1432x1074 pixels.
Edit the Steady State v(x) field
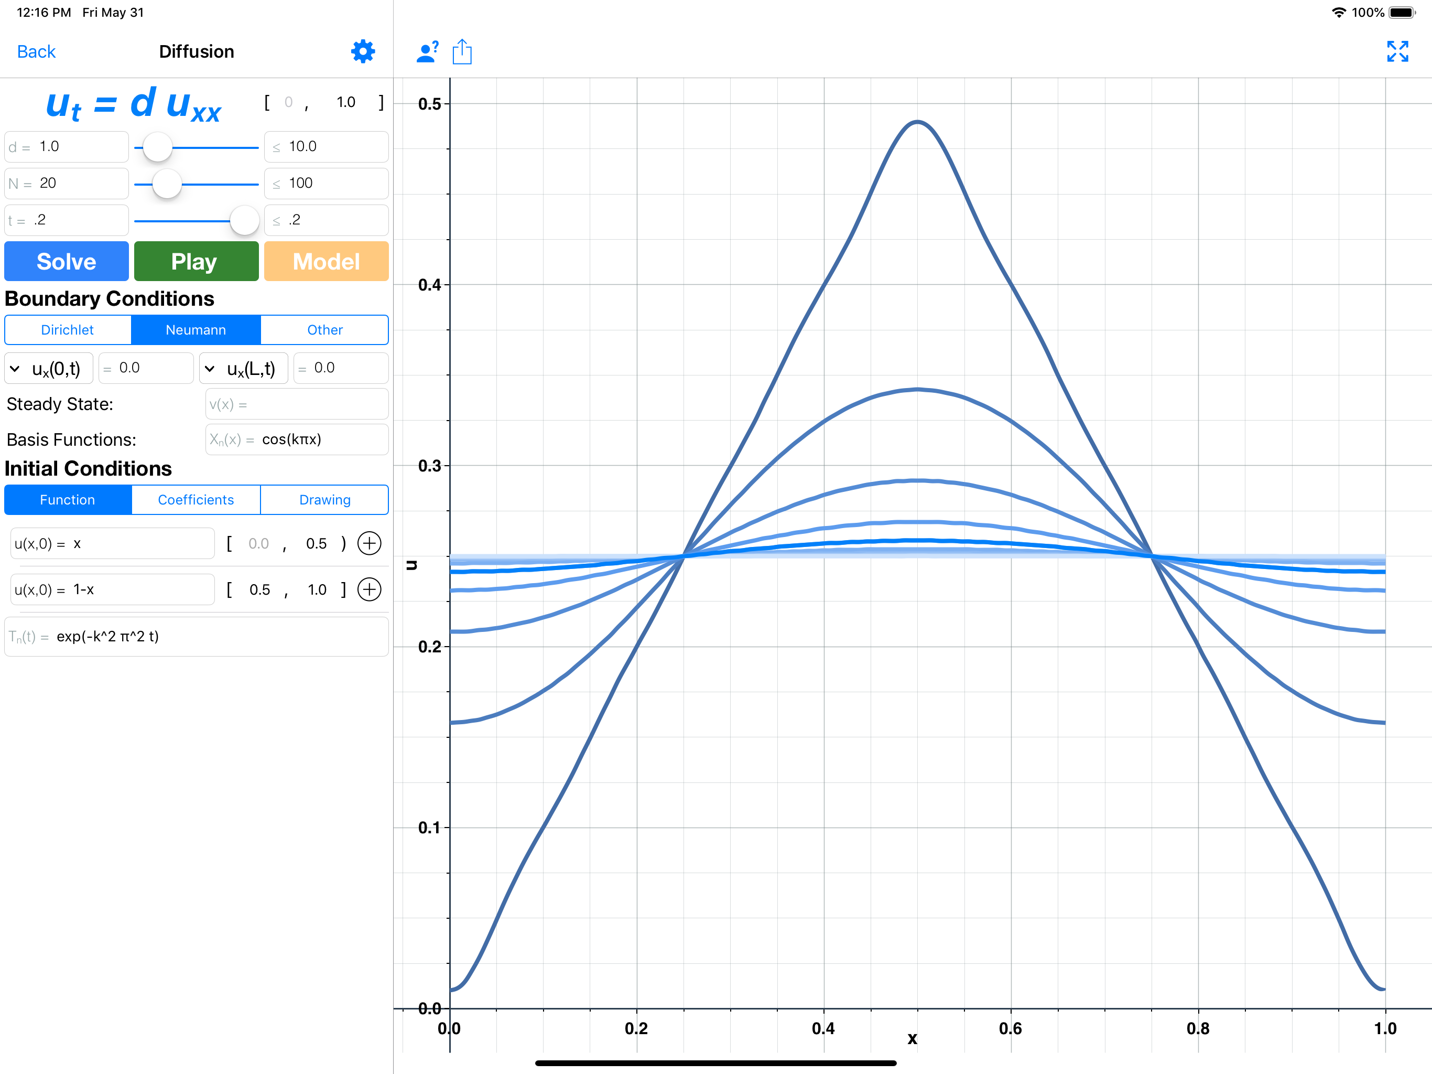tap(297, 404)
